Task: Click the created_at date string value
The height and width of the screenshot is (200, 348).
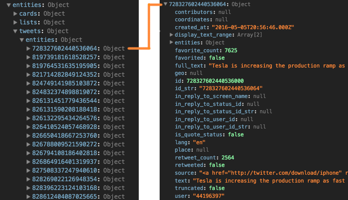Action: pos(253,27)
